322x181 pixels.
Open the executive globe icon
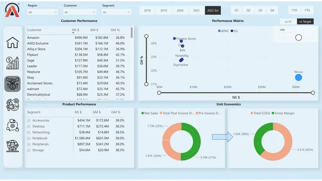[12, 146]
